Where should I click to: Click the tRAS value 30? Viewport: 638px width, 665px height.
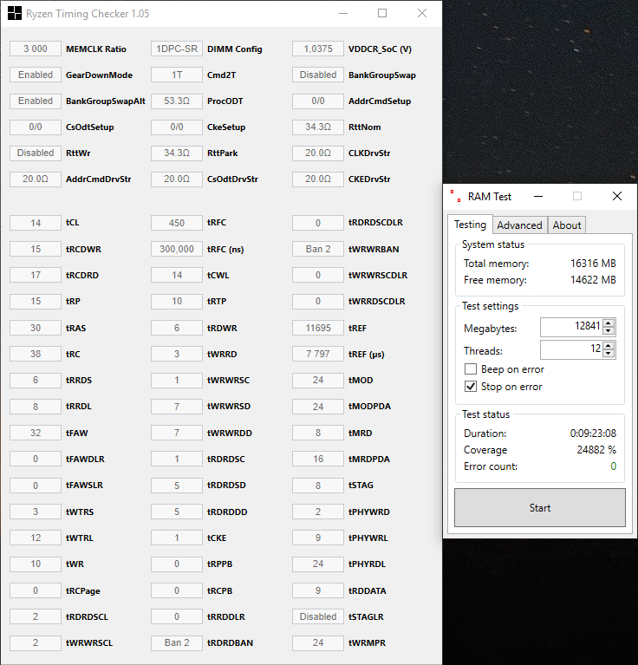[36, 328]
